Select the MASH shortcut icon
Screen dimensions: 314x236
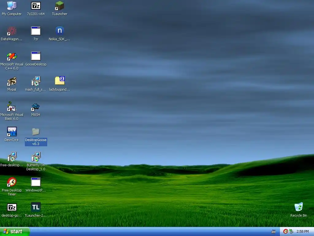click(36, 107)
